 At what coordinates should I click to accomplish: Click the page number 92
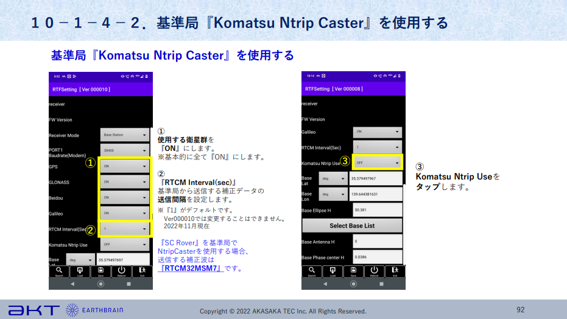[x=520, y=310]
